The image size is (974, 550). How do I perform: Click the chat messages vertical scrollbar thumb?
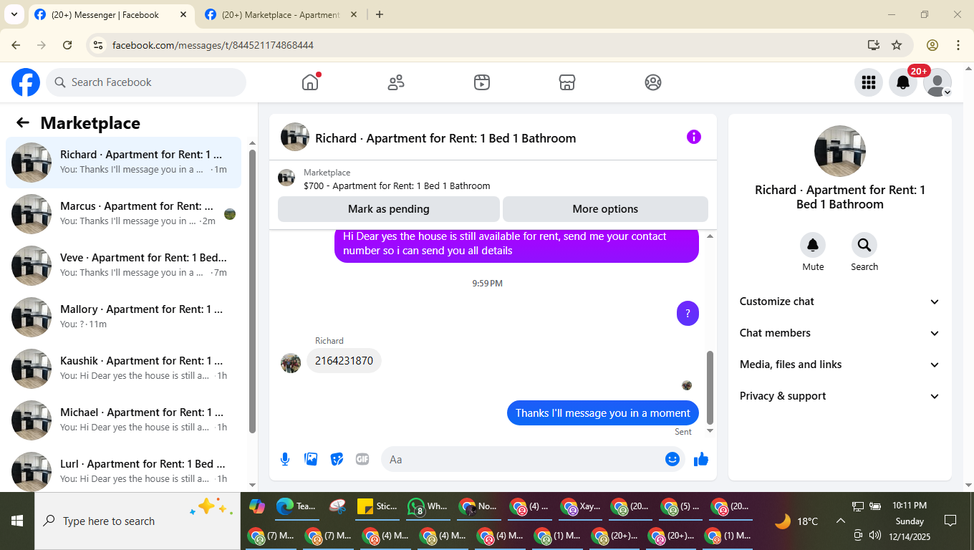[x=710, y=387]
